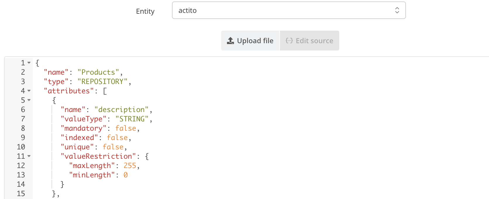This screenshot has width=489, height=199.
Task: Click the "STRING" valueType value
Action: [x=132, y=119]
